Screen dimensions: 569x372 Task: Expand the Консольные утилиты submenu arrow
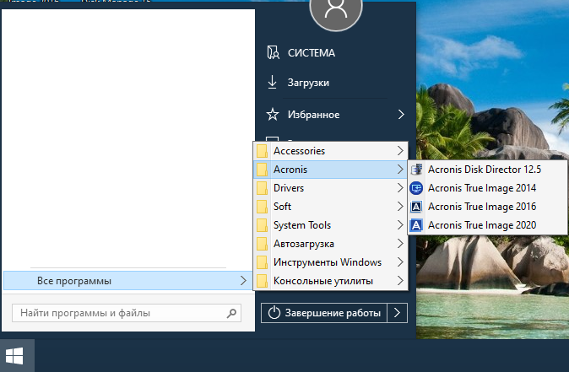pyautogui.click(x=400, y=281)
